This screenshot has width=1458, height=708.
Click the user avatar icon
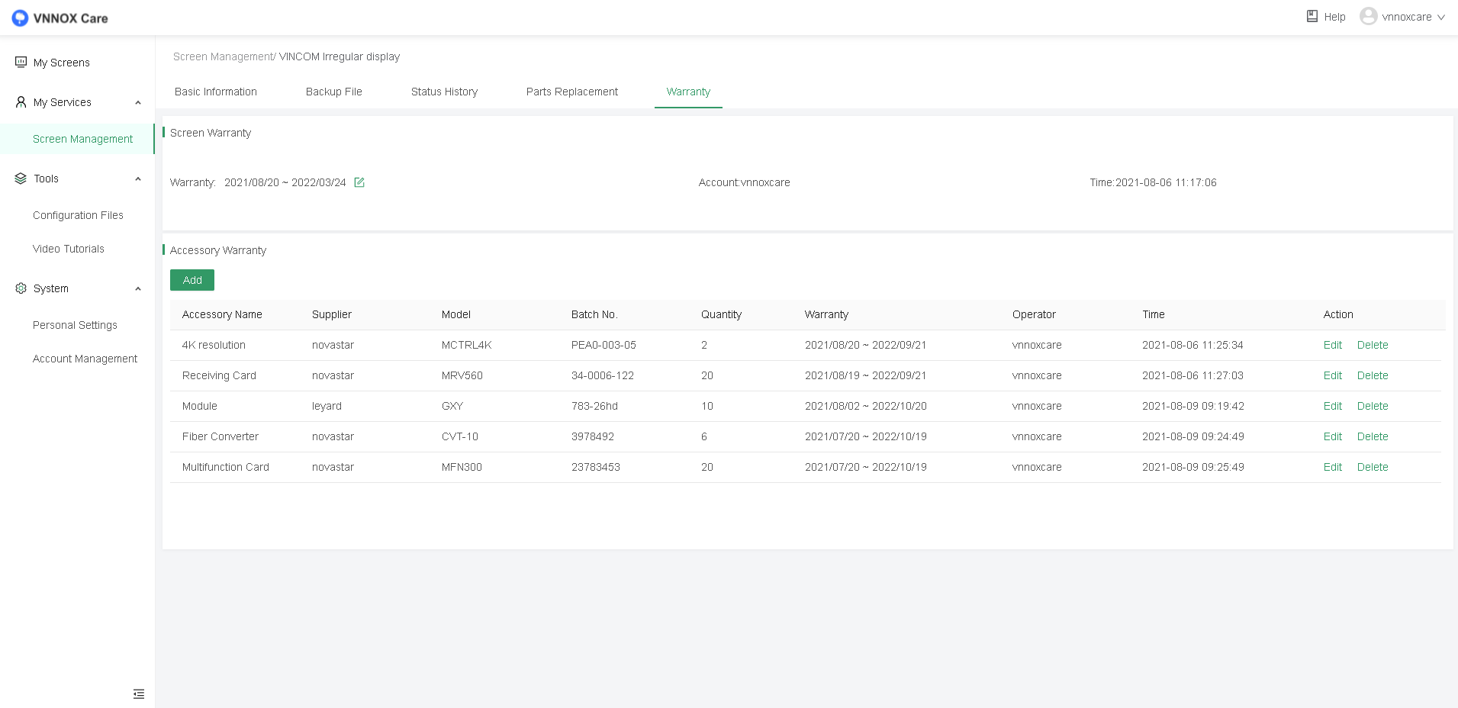click(x=1368, y=16)
